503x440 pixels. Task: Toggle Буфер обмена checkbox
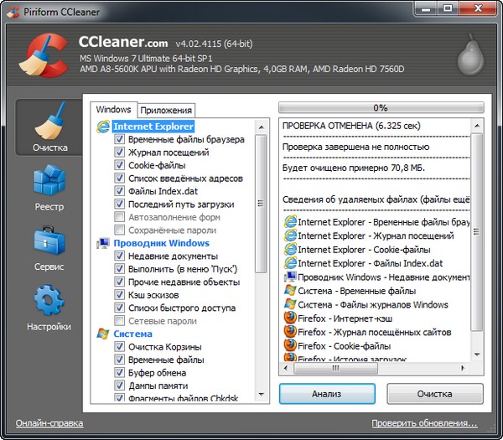(119, 373)
